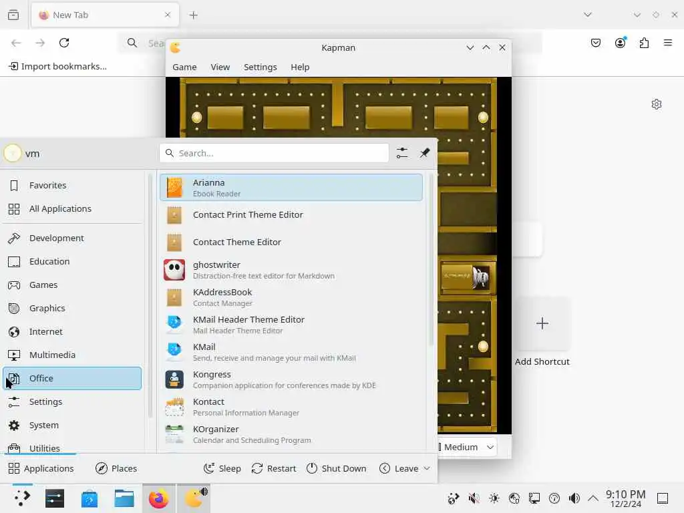Open Arianna ebook reader
The width and height of the screenshot is (684, 513).
click(x=291, y=188)
